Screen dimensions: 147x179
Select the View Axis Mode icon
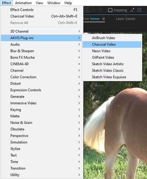pos(100,10)
